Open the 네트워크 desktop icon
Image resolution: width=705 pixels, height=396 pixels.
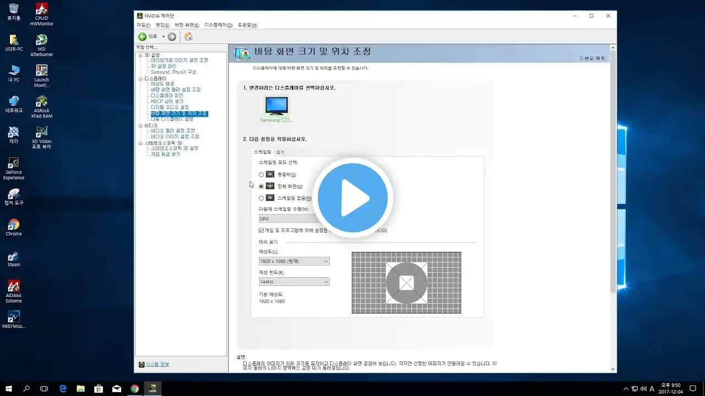click(x=14, y=104)
